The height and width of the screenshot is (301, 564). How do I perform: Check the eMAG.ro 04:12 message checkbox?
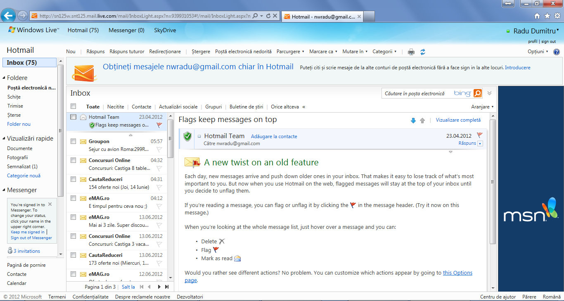pyautogui.click(x=73, y=198)
